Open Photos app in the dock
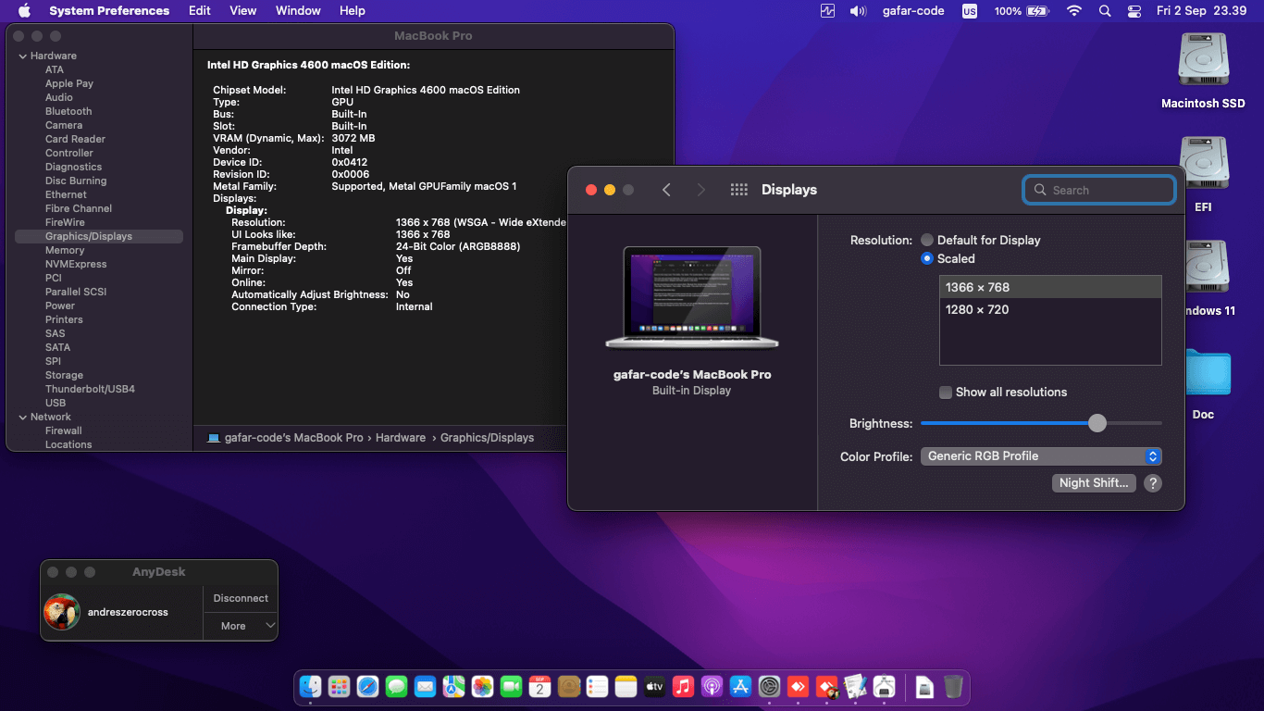Screen dimensions: 1264x711 tap(482, 687)
